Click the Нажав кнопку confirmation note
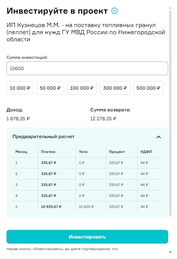 point(63,249)
